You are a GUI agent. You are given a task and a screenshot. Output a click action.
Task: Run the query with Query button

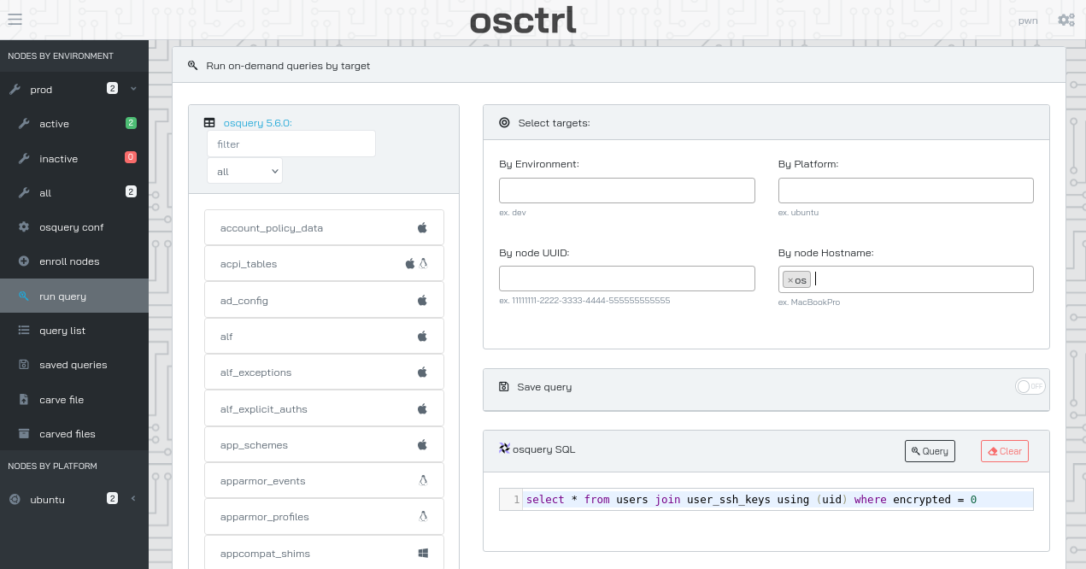pos(930,451)
